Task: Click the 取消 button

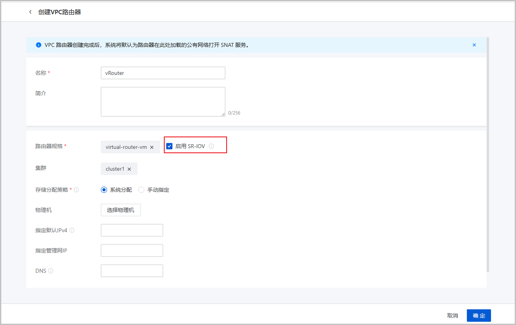Action: point(452,316)
